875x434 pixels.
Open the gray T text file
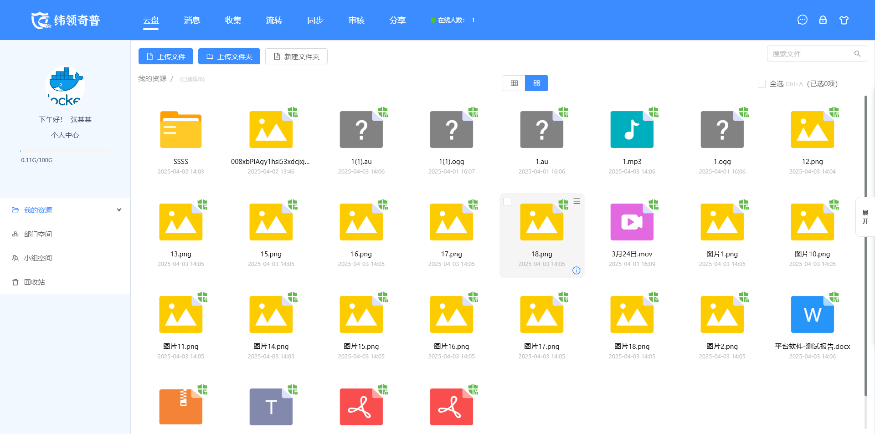point(271,407)
